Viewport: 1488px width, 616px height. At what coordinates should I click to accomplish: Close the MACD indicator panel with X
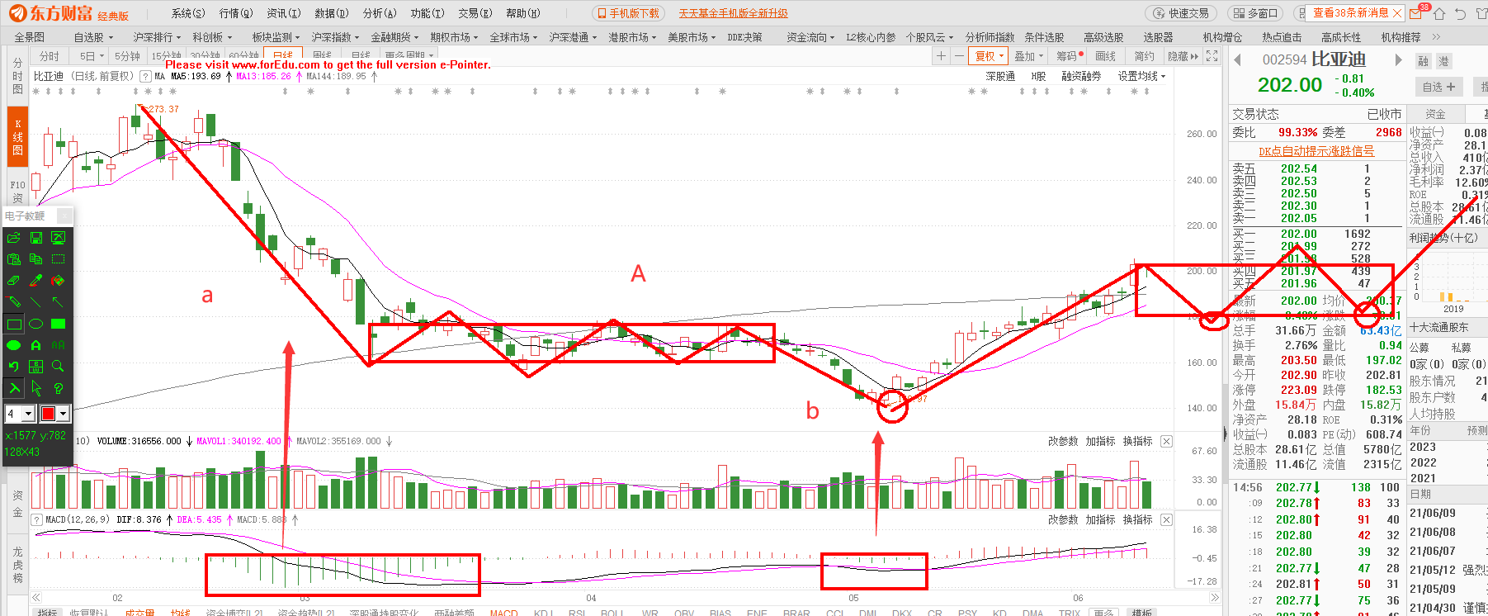(1166, 519)
